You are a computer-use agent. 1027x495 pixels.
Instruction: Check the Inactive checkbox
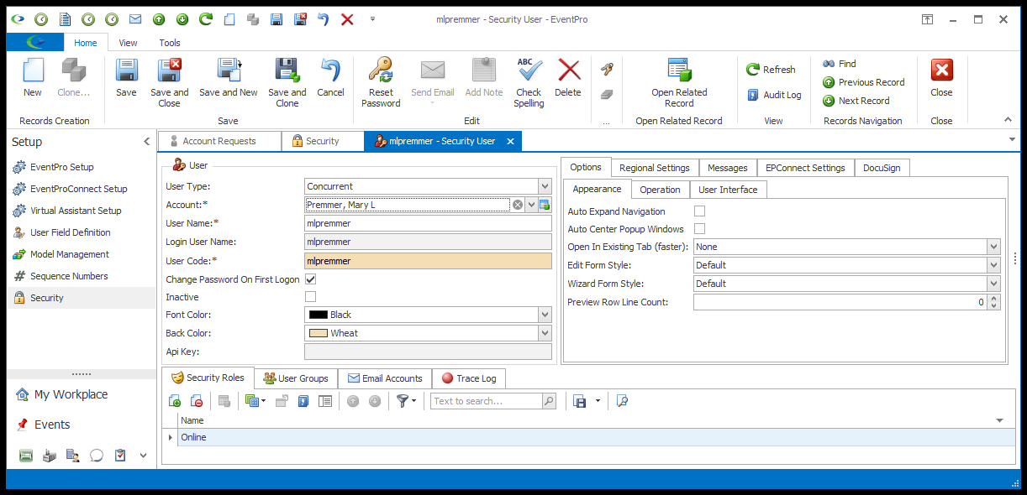pos(311,297)
